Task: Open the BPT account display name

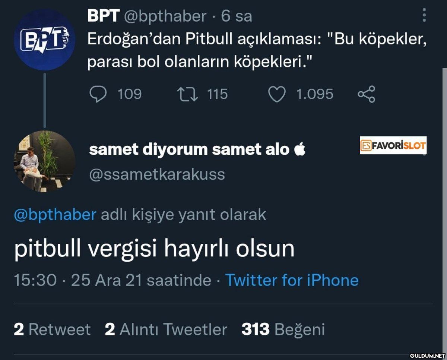Action: tap(103, 16)
